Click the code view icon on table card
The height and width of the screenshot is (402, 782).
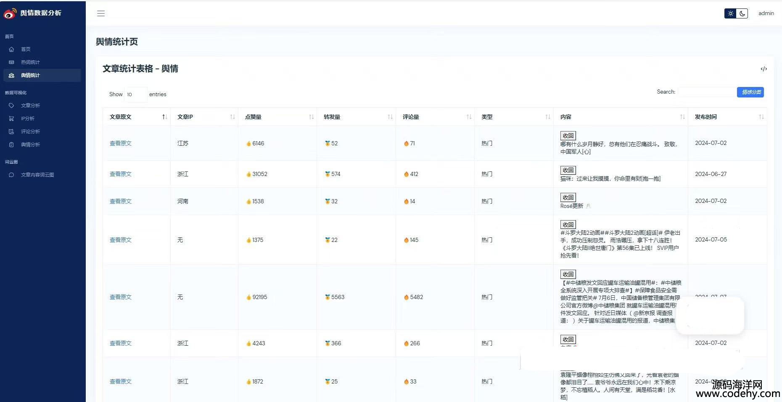tap(764, 69)
